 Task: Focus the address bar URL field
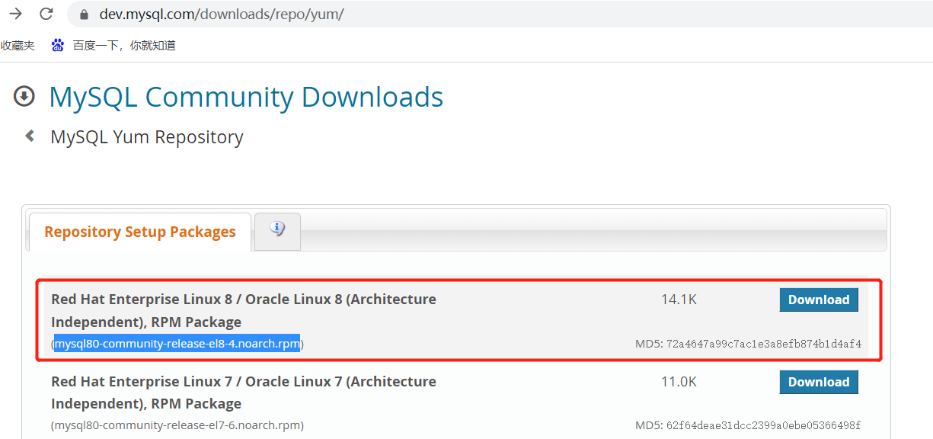click(499, 14)
